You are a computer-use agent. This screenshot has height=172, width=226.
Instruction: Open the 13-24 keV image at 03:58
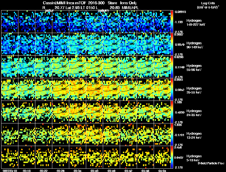(x=145, y=134)
